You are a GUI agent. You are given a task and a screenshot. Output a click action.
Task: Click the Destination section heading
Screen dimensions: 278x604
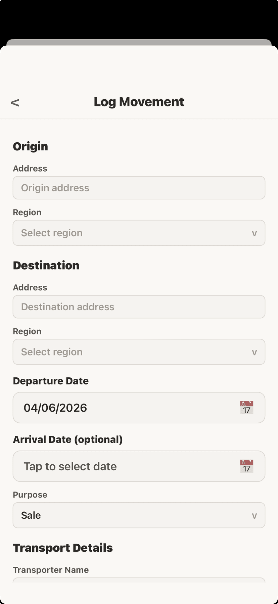click(x=46, y=266)
